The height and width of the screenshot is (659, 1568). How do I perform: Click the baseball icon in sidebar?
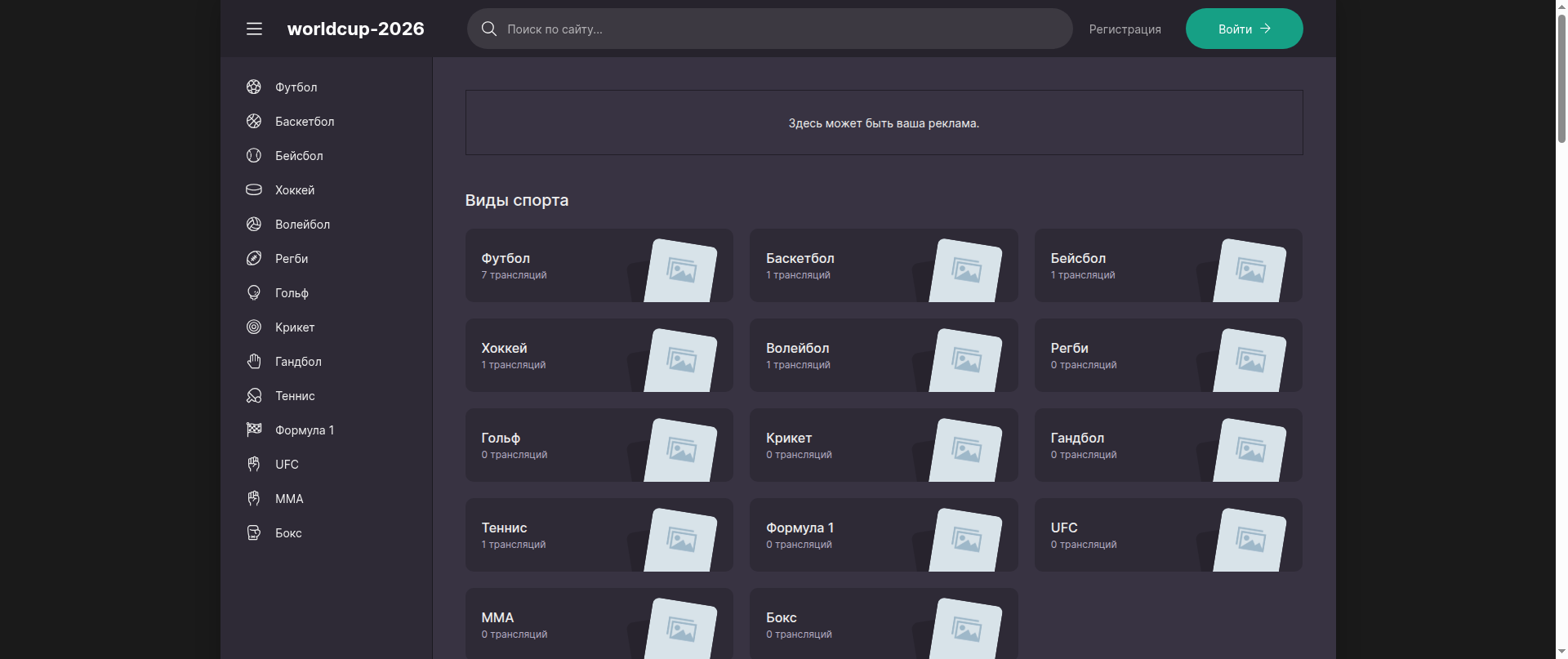254,155
